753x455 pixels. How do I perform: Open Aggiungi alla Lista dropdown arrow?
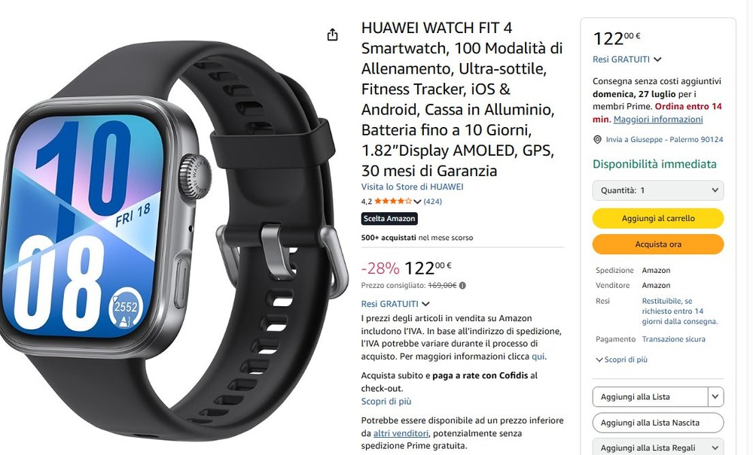coord(715,397)
